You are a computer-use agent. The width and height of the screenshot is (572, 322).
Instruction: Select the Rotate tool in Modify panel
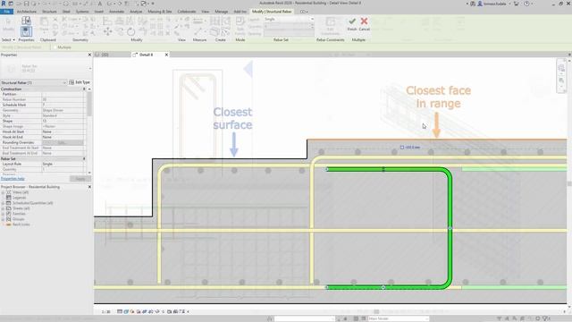coord(131,32)
